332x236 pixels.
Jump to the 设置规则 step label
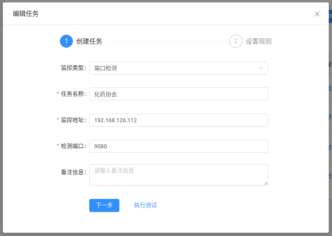(258, 41)
